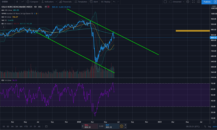Open the Financials bar-chart icon

pos(60,2)
